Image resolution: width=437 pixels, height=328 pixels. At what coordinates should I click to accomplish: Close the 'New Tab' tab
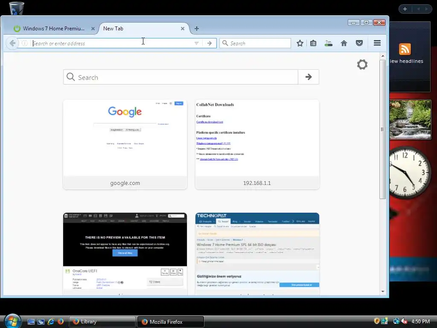click(183, 29)
